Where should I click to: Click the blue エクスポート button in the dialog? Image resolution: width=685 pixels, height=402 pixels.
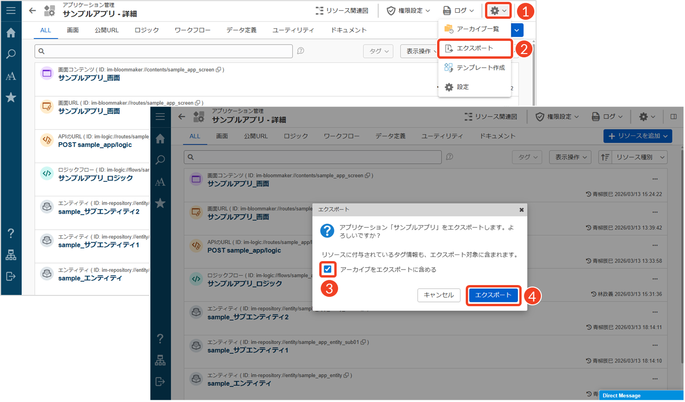coord(493,295)
